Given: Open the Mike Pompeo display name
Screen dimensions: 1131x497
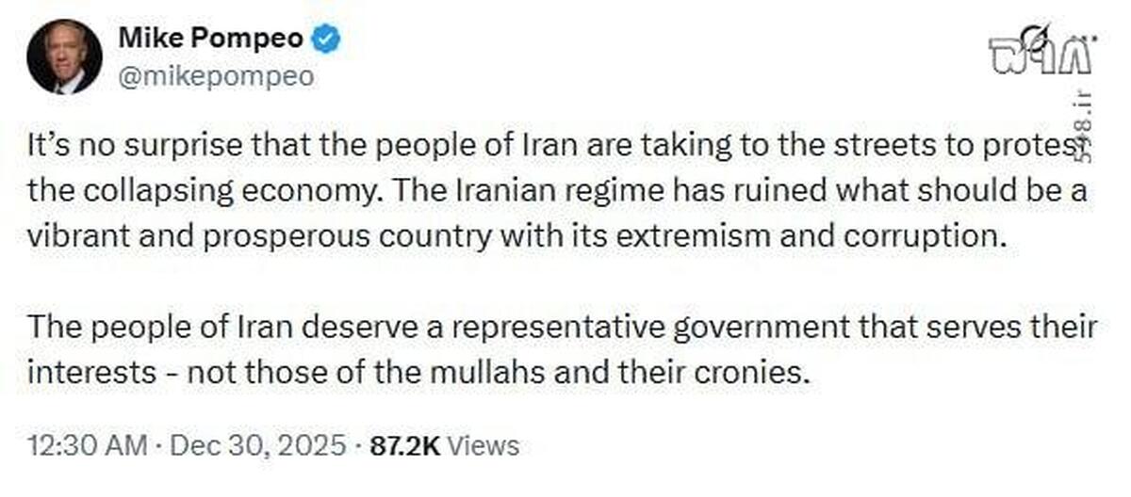Looking at the screenshot, I should pos(211,40).
